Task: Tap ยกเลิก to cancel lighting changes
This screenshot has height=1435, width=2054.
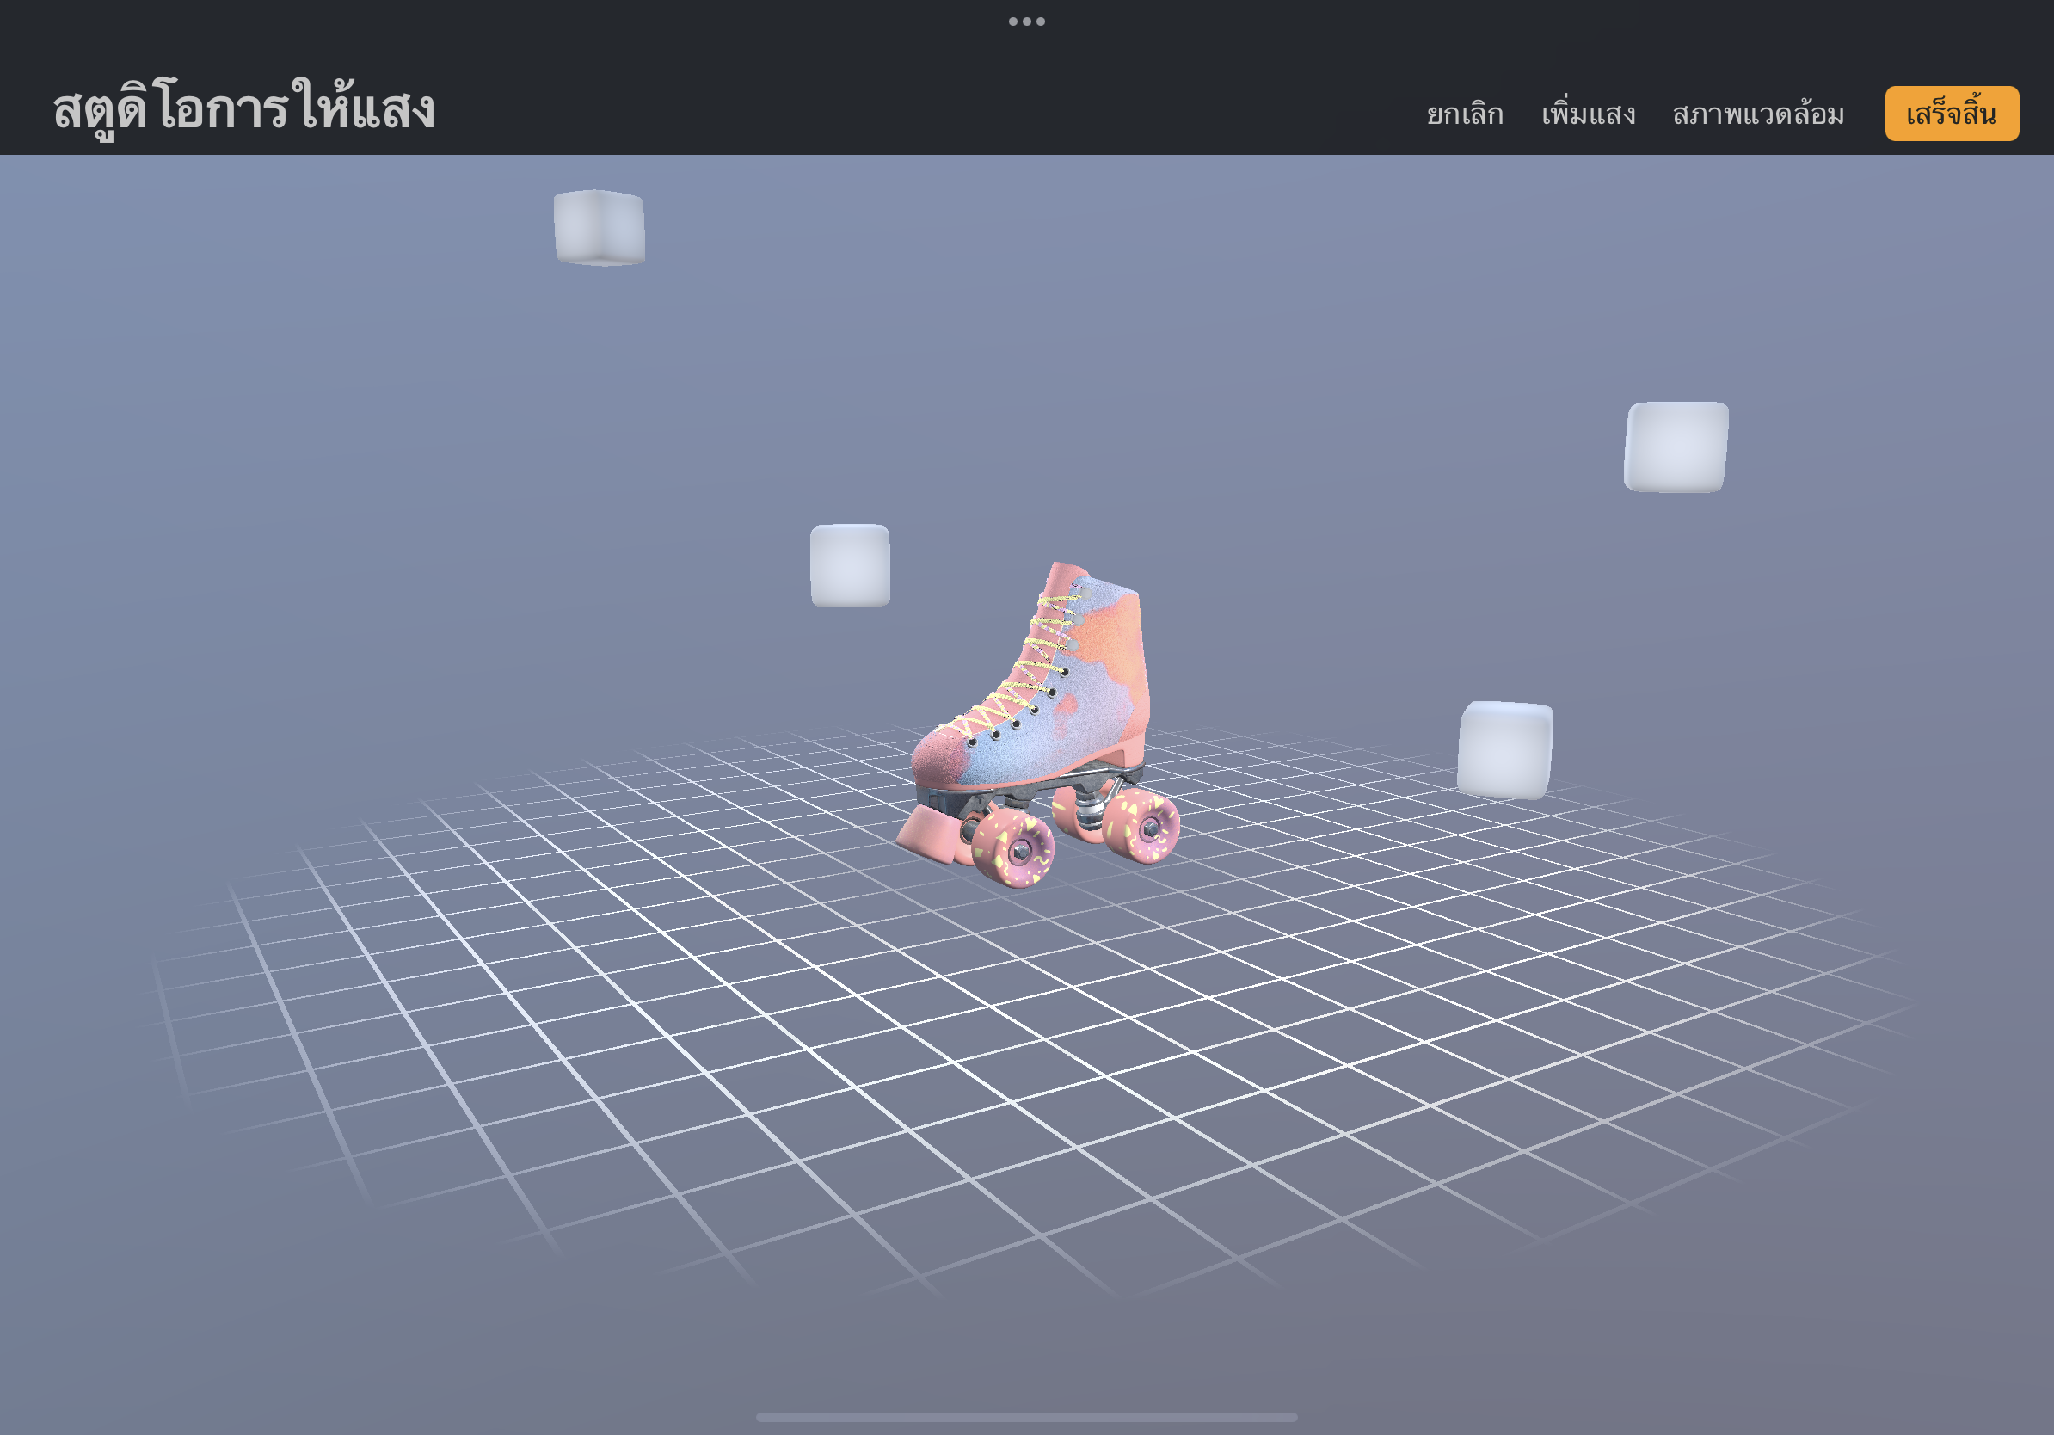Action: [x=1465, y=114]
